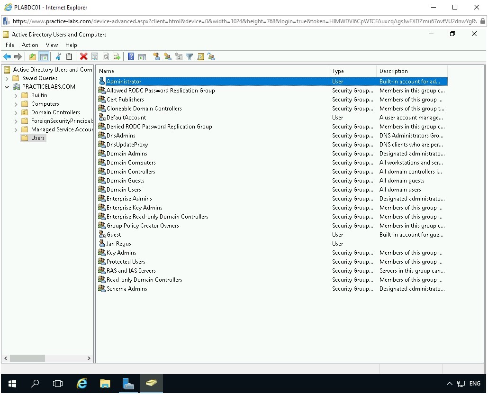Screen dimensions: 488x395
Task: Select Group Policy Creator Owners group
Action: click(x=143, y=226)
